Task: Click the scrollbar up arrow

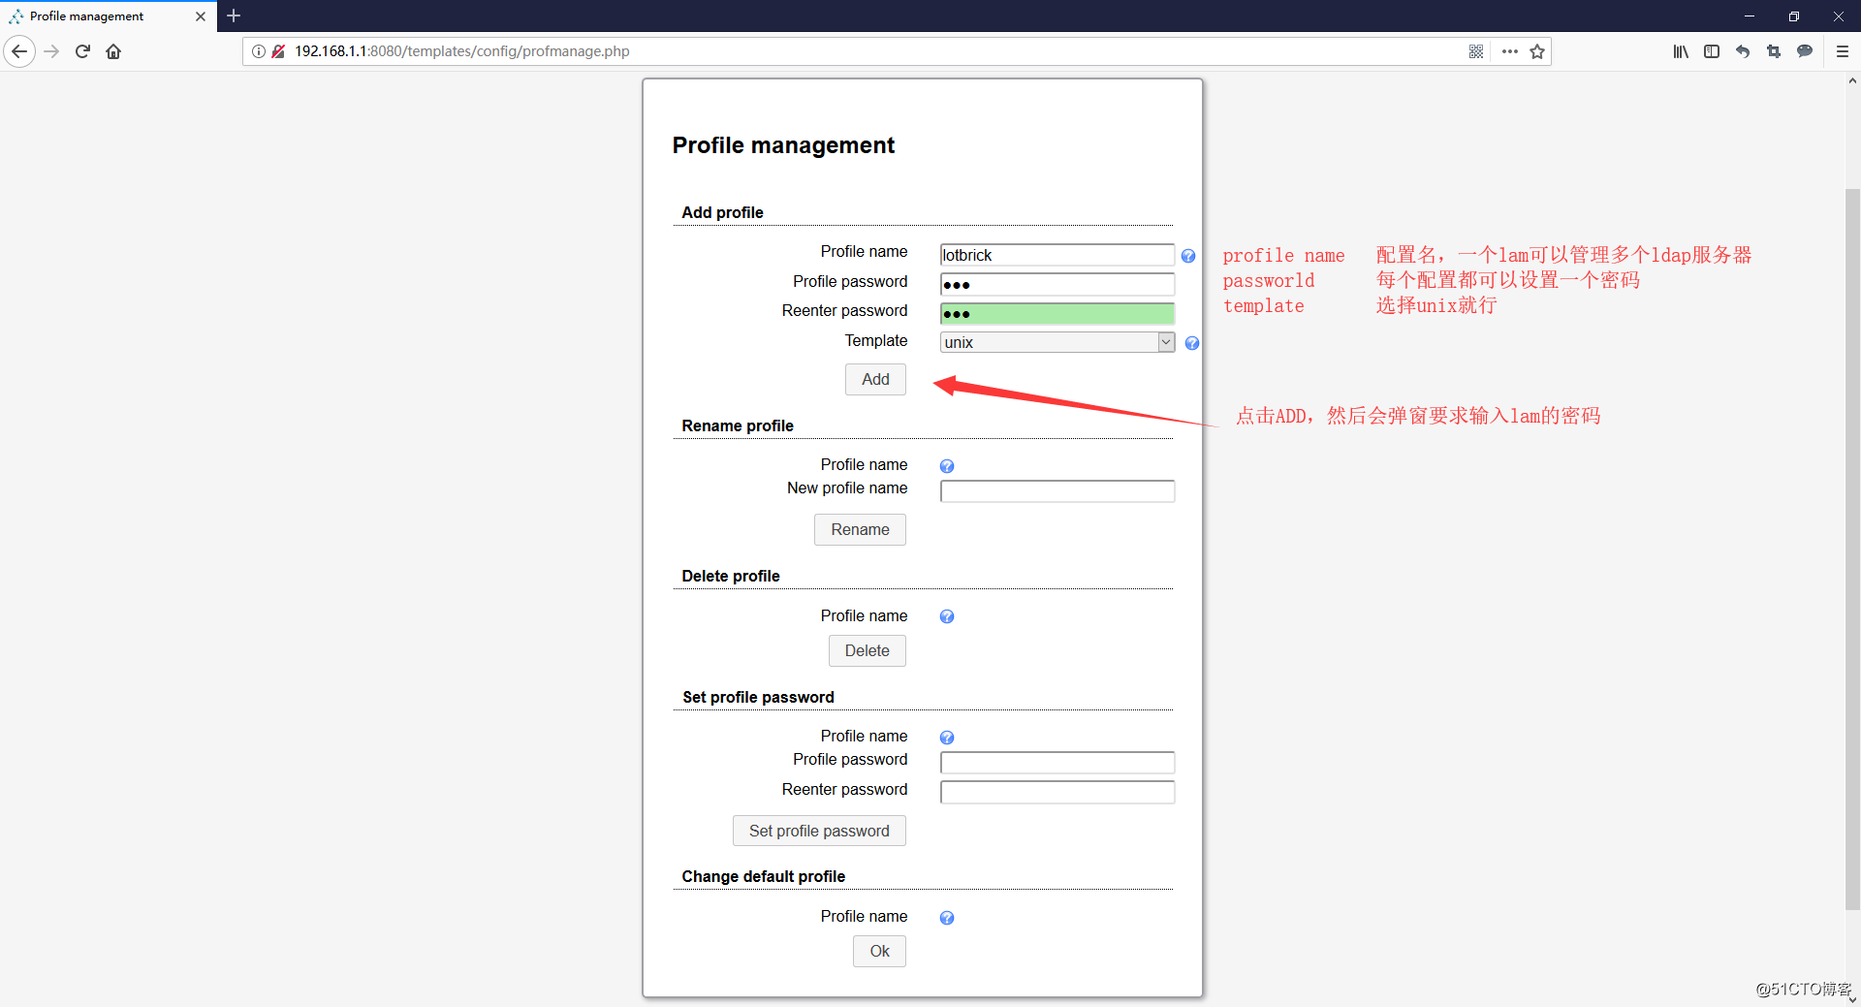Action: (1852, 81)
